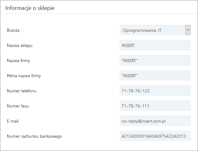The height and width of the screenshot is (151, 198).
Task: Focus the Numer telefonu input
Action: pos(155,91)
